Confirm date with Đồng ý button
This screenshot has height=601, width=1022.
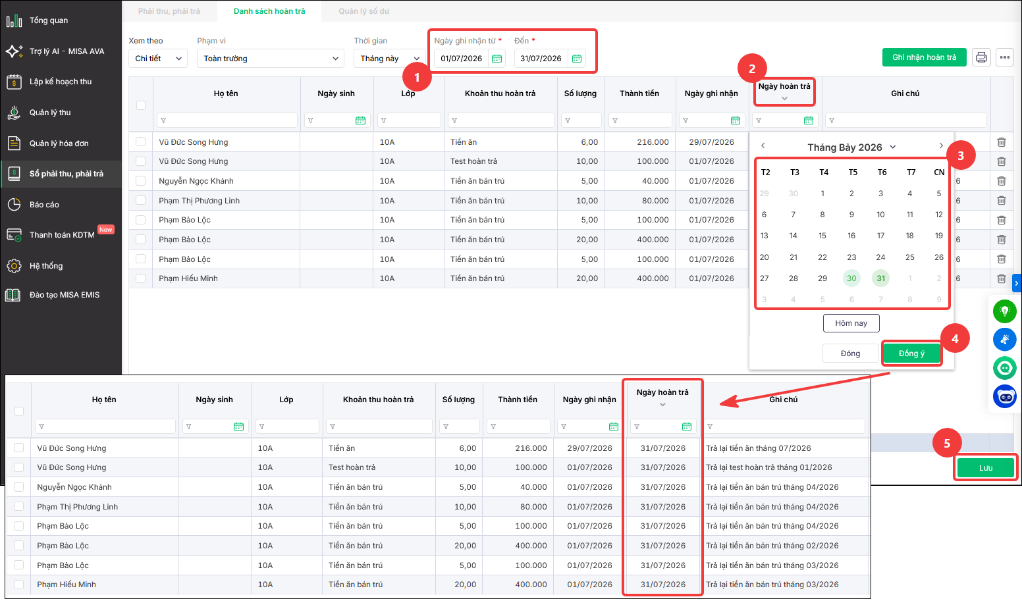tap(911, 353)
